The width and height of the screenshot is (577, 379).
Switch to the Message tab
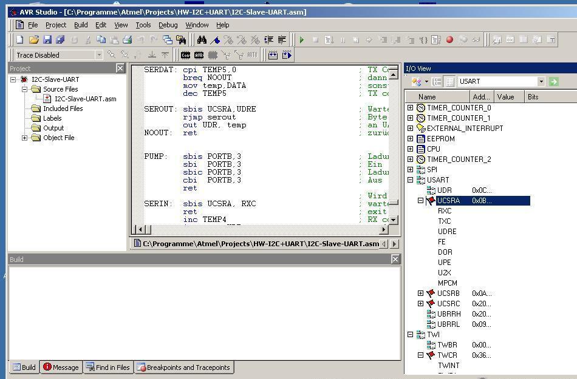click(61, 367)
